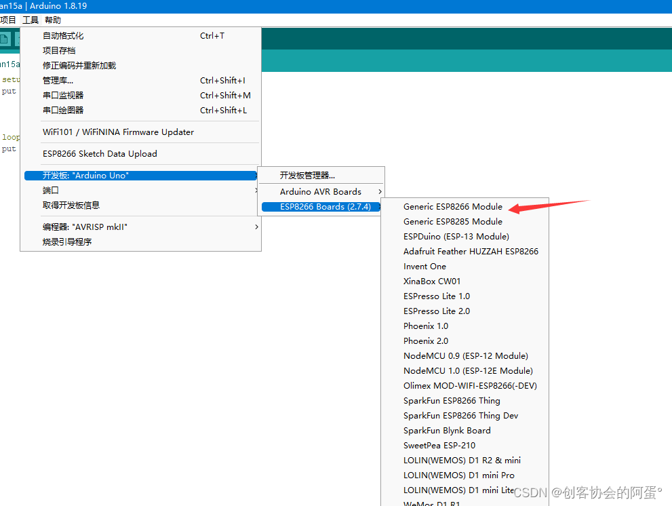Choose ESPDuino (ESP-13 Module)
This screenshot has width=672, height=506.
point(465,237)
